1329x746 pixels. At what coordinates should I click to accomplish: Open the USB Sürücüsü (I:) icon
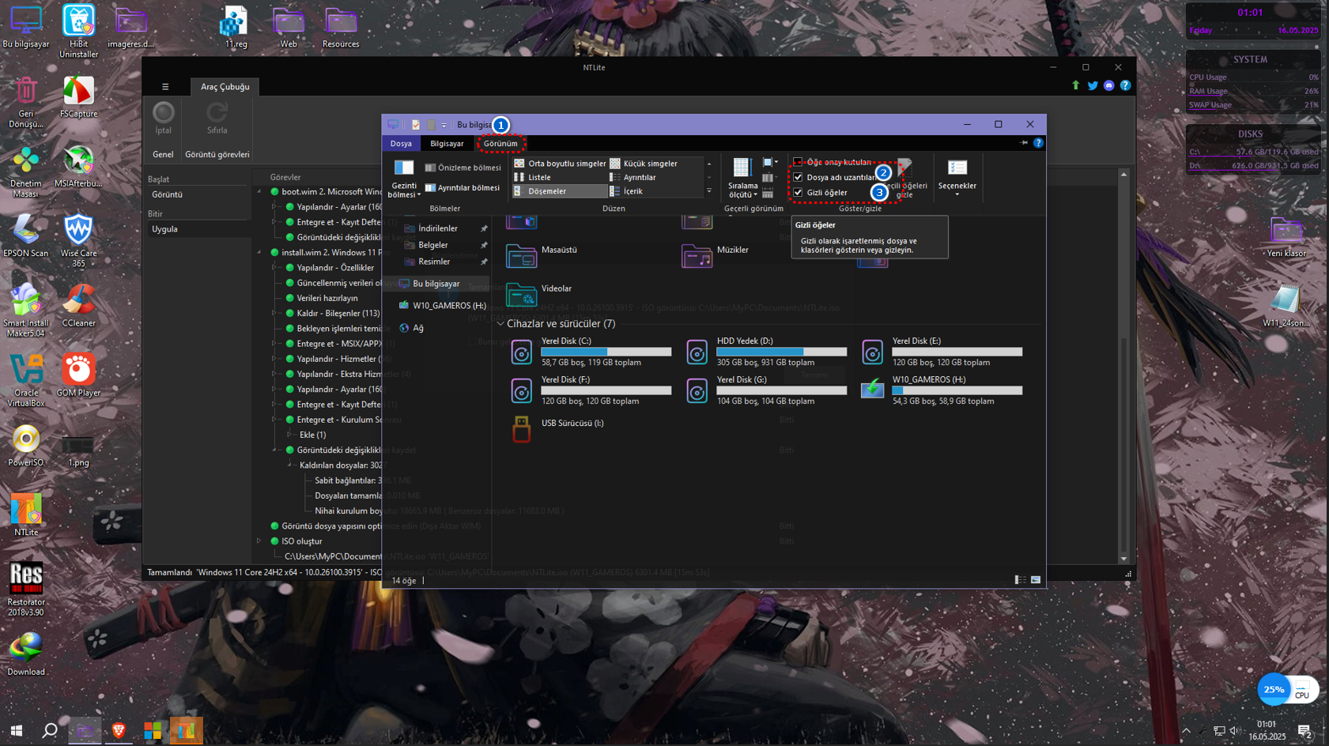(x=521, y=429)
